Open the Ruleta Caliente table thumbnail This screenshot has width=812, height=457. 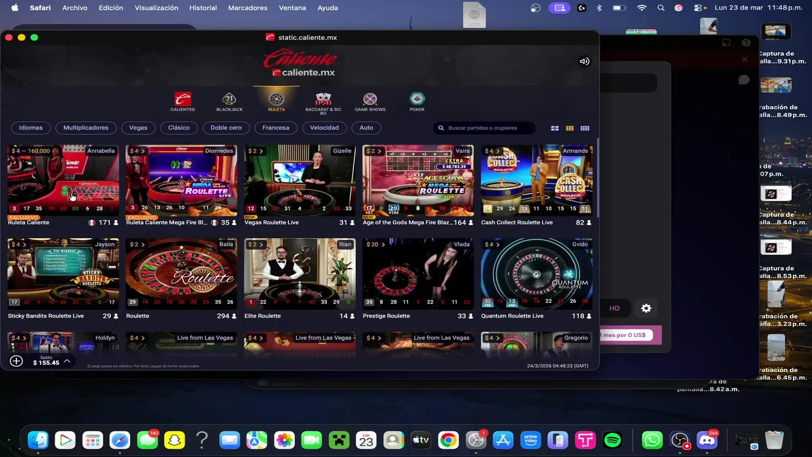pyautogui.click(x=63, y=180)
